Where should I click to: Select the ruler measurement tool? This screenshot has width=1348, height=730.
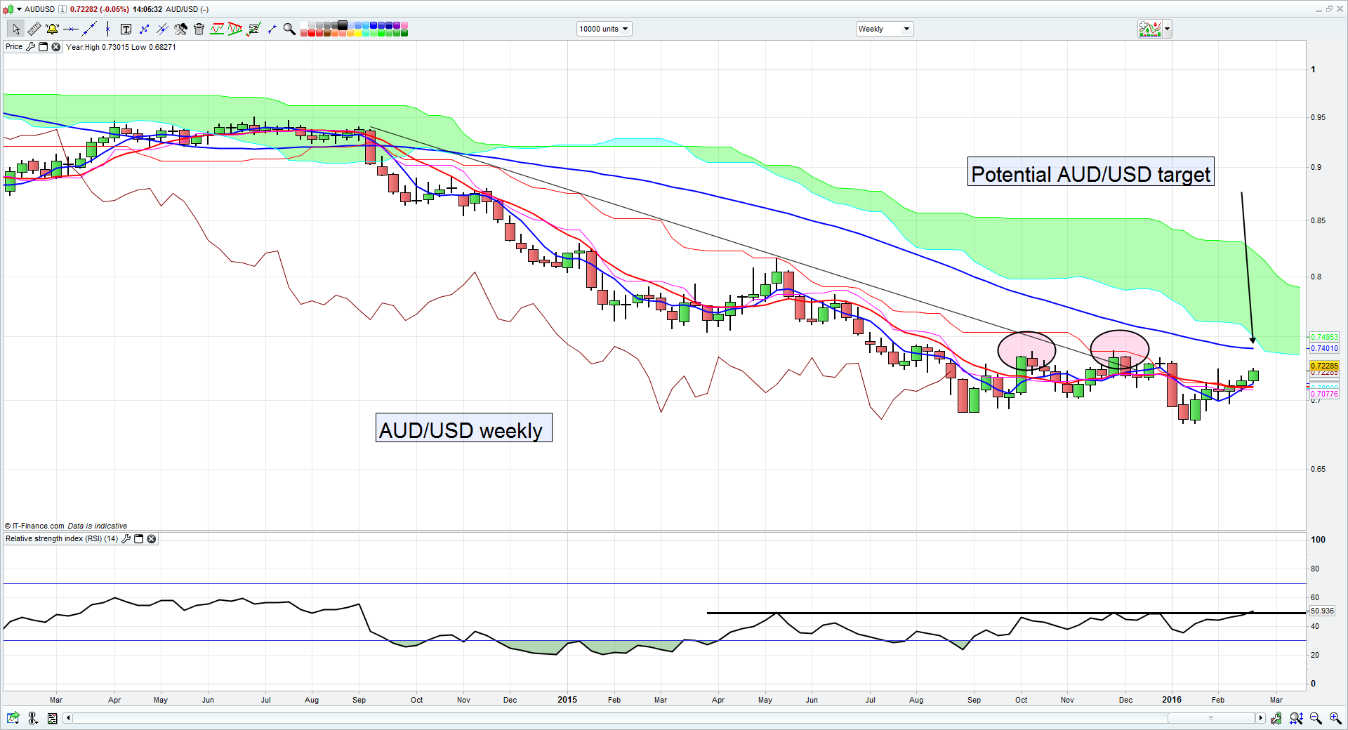point(34,29)
